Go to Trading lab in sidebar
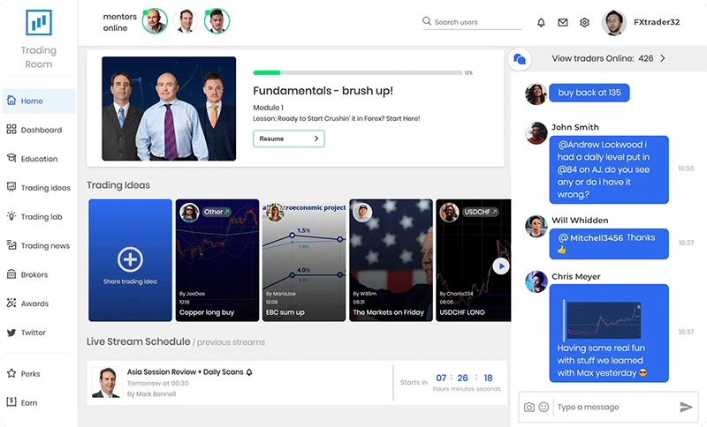 pos(41,217)
